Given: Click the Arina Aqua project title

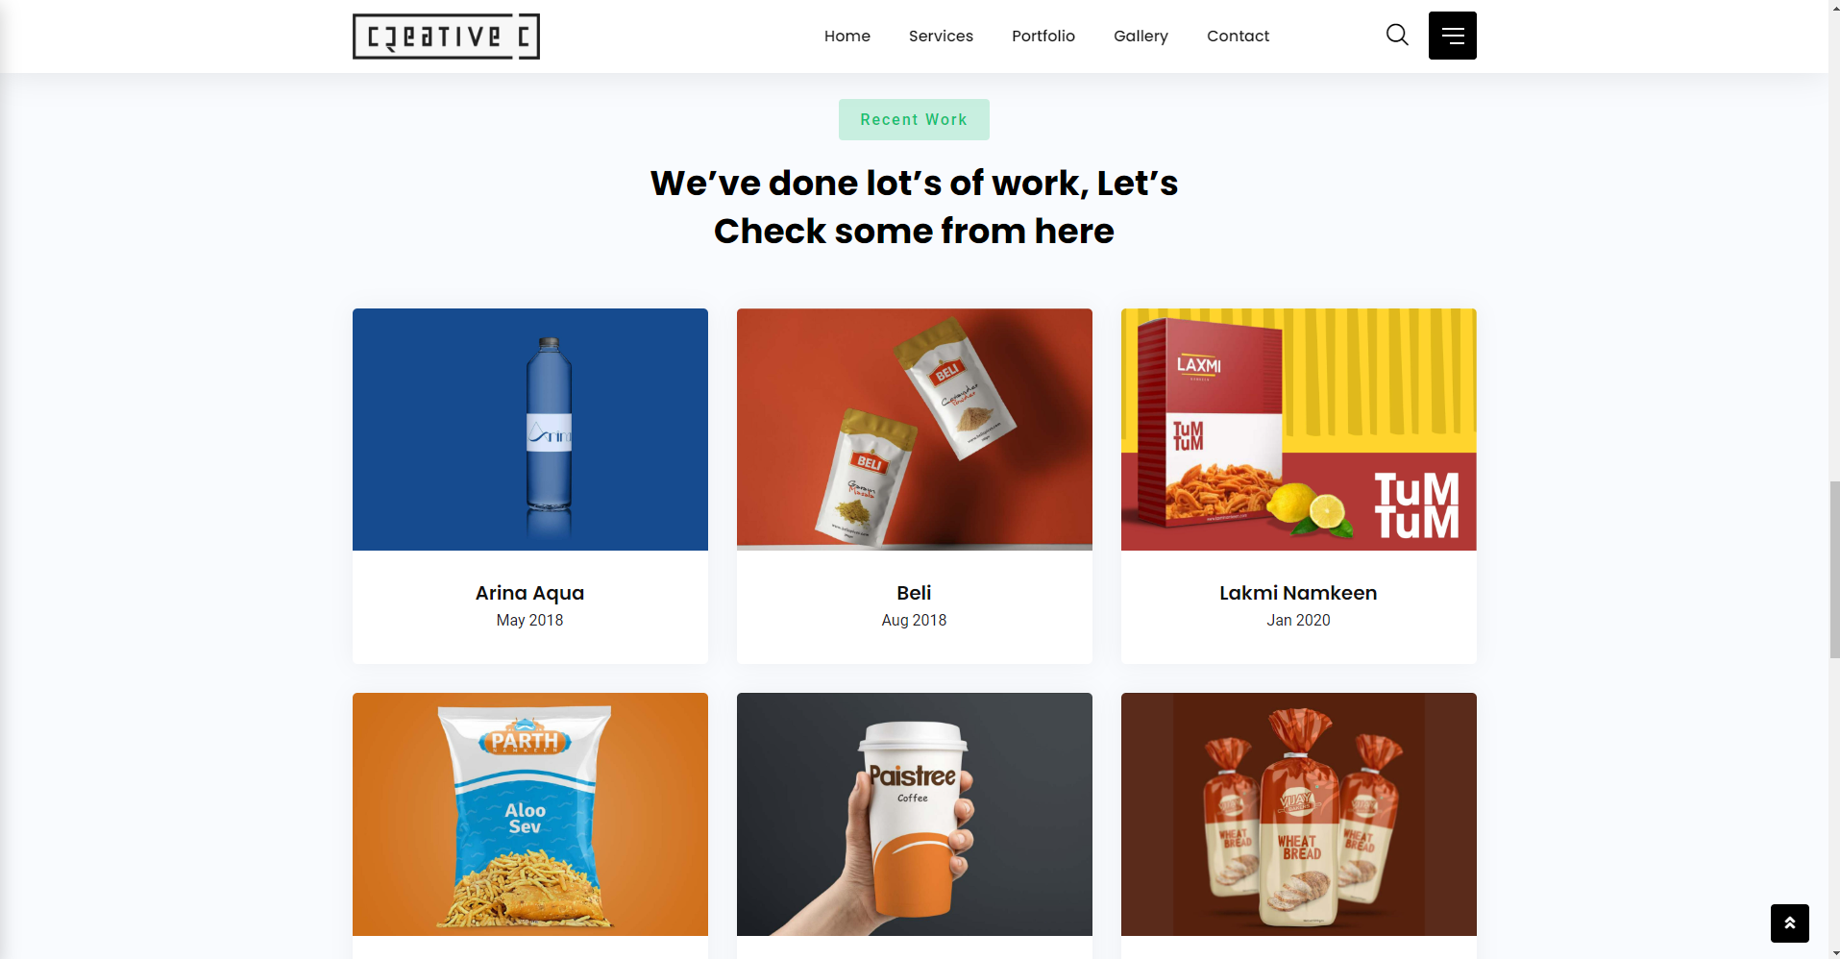Looking at the screenshot, I should click(x=529, y=593).
